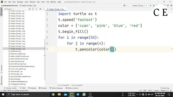Click the project tree vertical scrollbar
Image resolution: width=173 pixels, height=97 pixels.
[45, 59]
